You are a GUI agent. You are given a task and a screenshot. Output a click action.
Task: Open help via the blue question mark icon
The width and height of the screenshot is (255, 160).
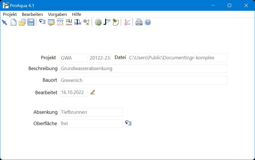(147, 22)
